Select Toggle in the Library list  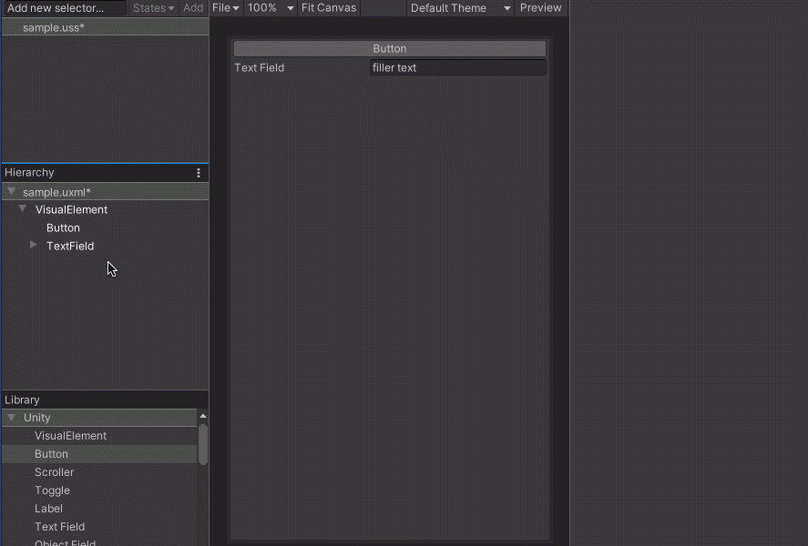52,490
